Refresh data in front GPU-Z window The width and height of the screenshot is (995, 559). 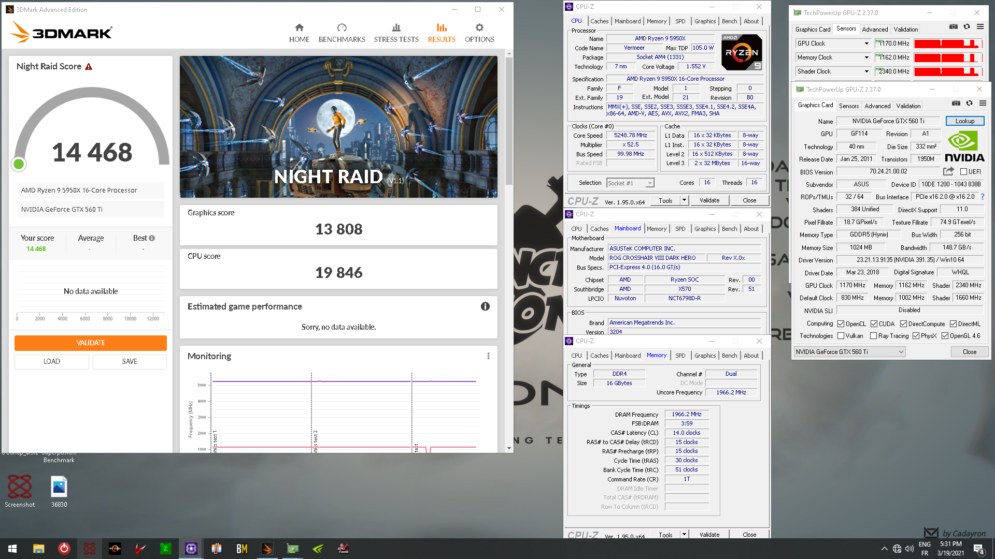(x=969, y=103)
